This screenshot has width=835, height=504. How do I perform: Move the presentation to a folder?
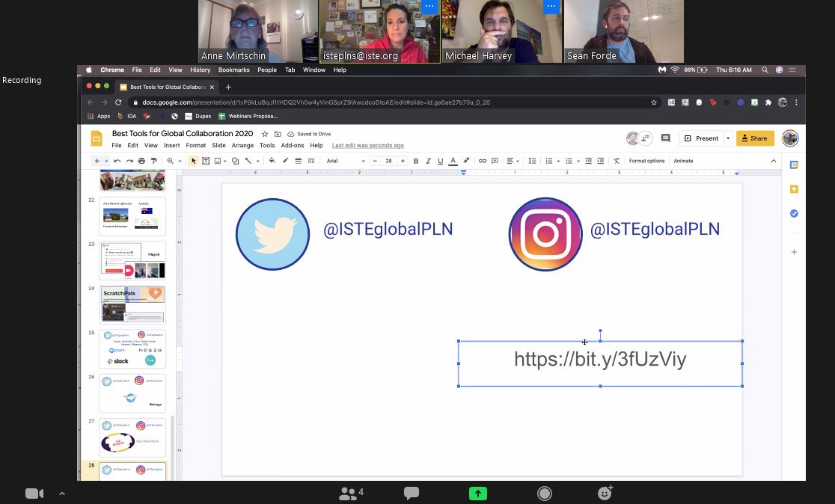[278, 134]
